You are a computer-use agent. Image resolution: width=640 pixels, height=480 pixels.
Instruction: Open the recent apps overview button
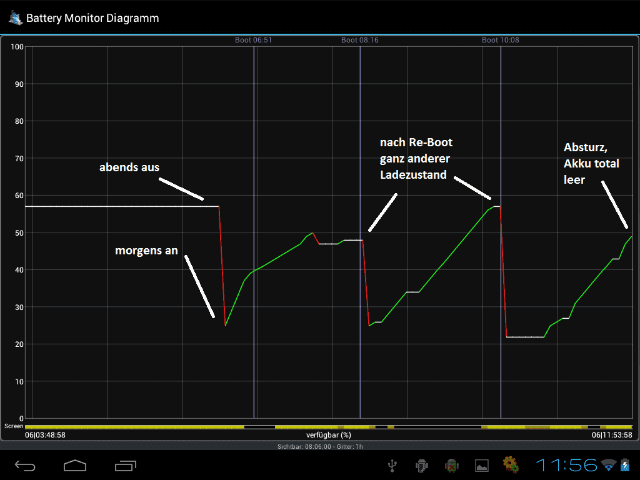click(125, 465)
